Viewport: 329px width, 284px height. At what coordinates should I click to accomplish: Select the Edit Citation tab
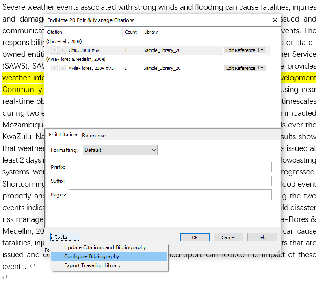click(x=63, y=135)
